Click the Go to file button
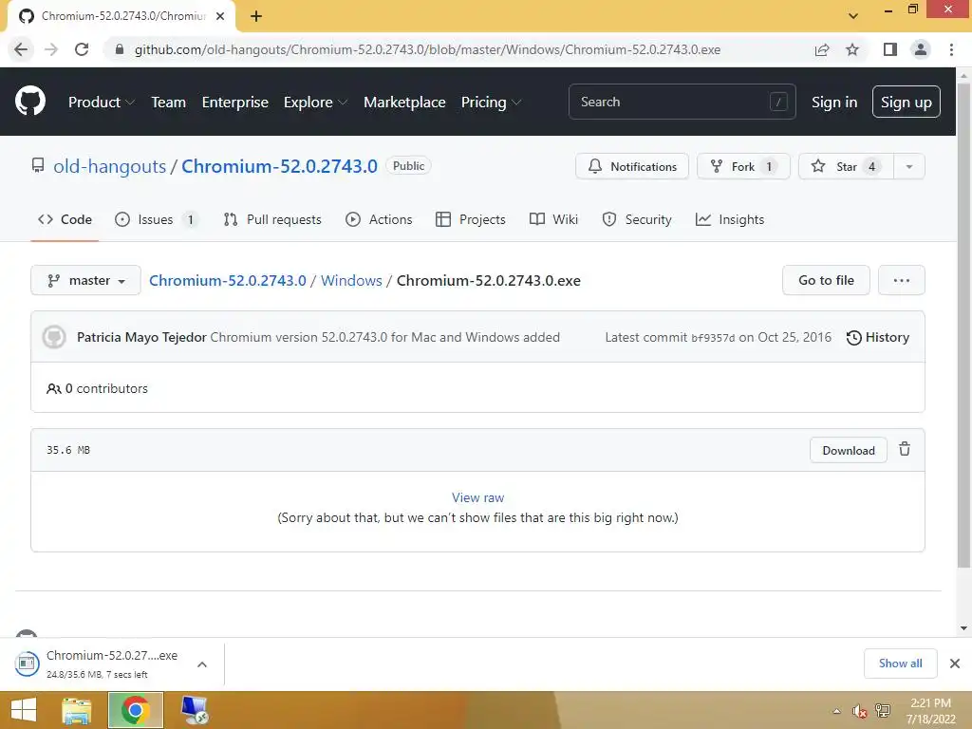 pos(826,280)
